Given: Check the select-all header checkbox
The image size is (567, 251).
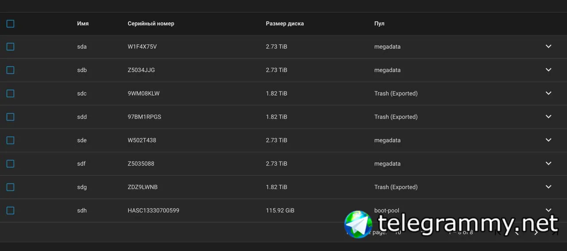Looking at the screenshot, I should [x=10, y=23].
